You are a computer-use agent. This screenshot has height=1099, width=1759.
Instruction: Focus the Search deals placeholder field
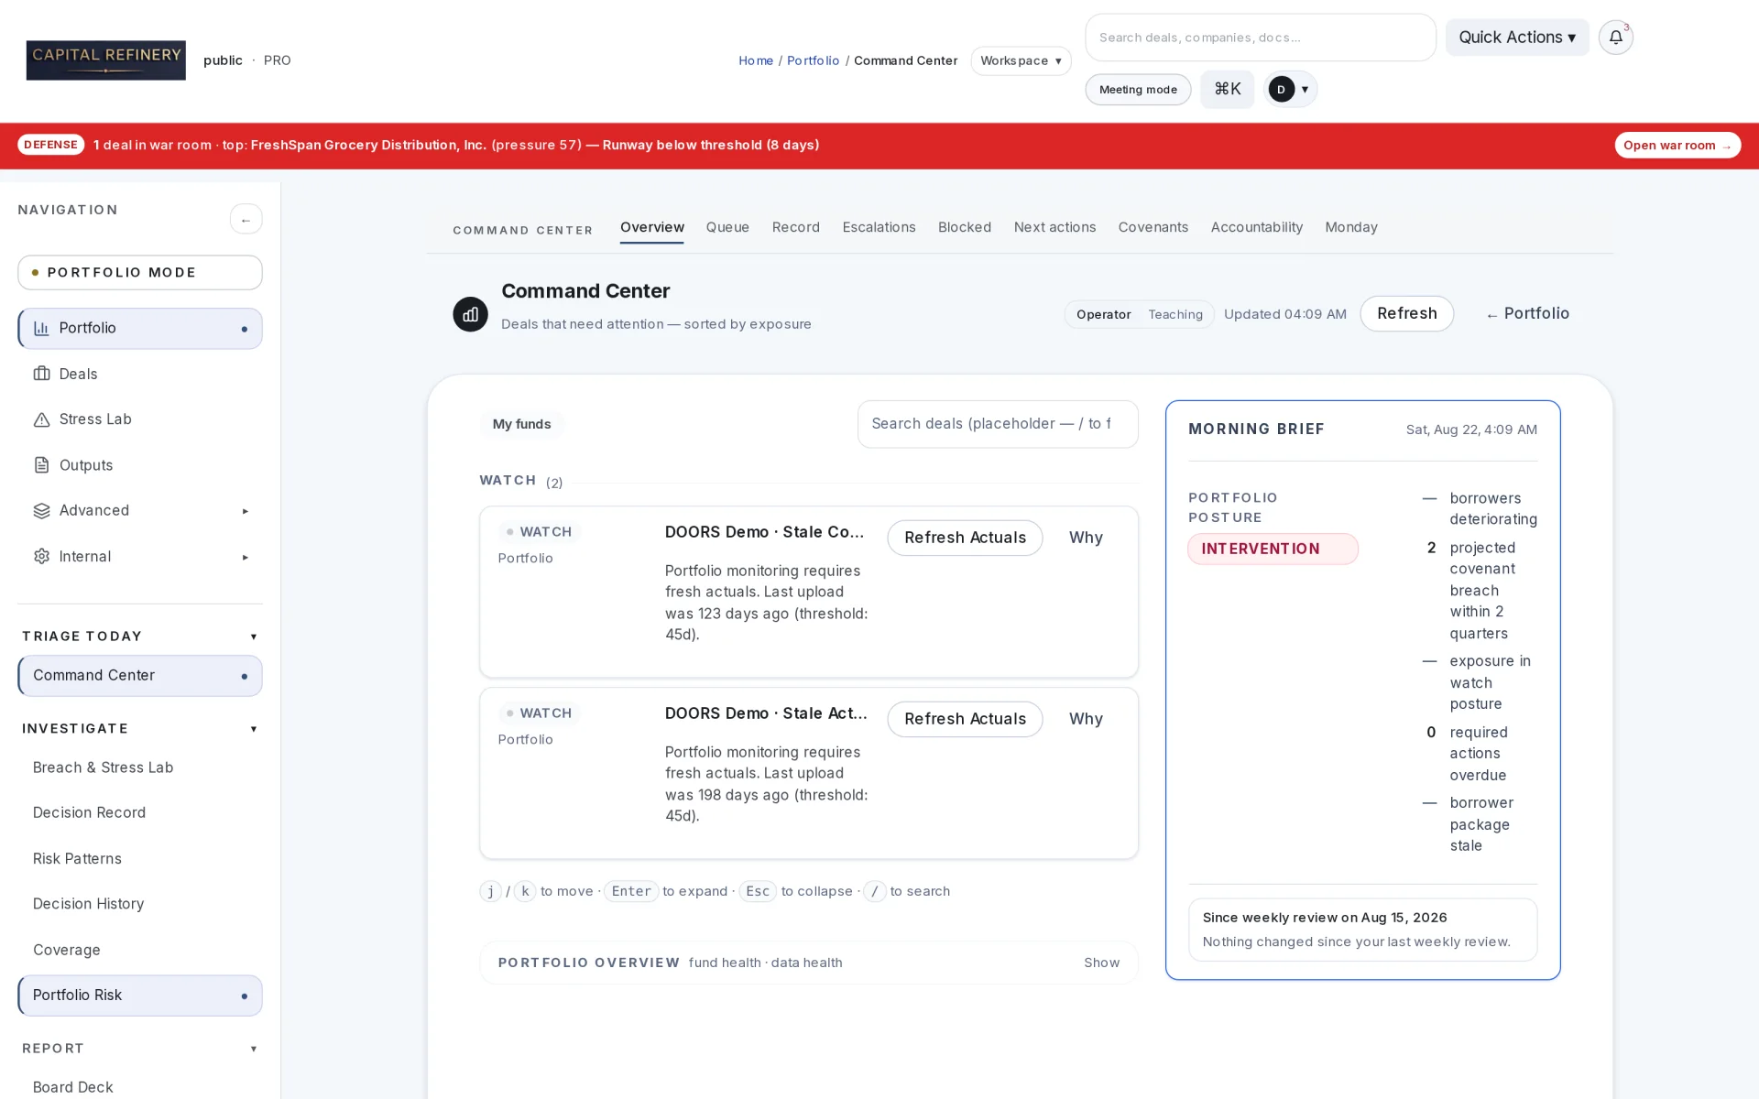coord(998,424)
